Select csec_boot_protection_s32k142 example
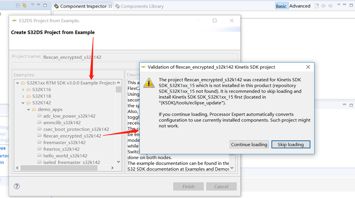355x198 pixels. coord(76,129)
